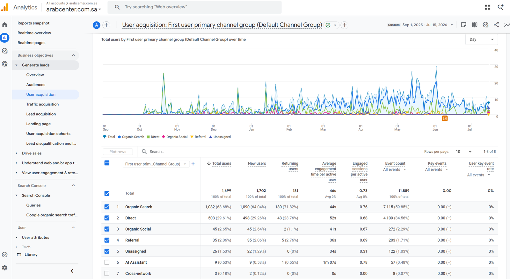Check the AI Assistant row checkbox
This screenshot has height=279, width=510.
(x=107, y=262)
